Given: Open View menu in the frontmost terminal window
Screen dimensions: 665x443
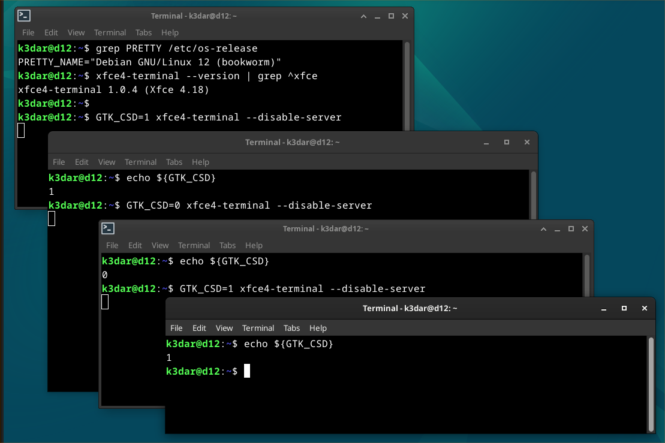Looking at the screenshot, I should 224,328.
